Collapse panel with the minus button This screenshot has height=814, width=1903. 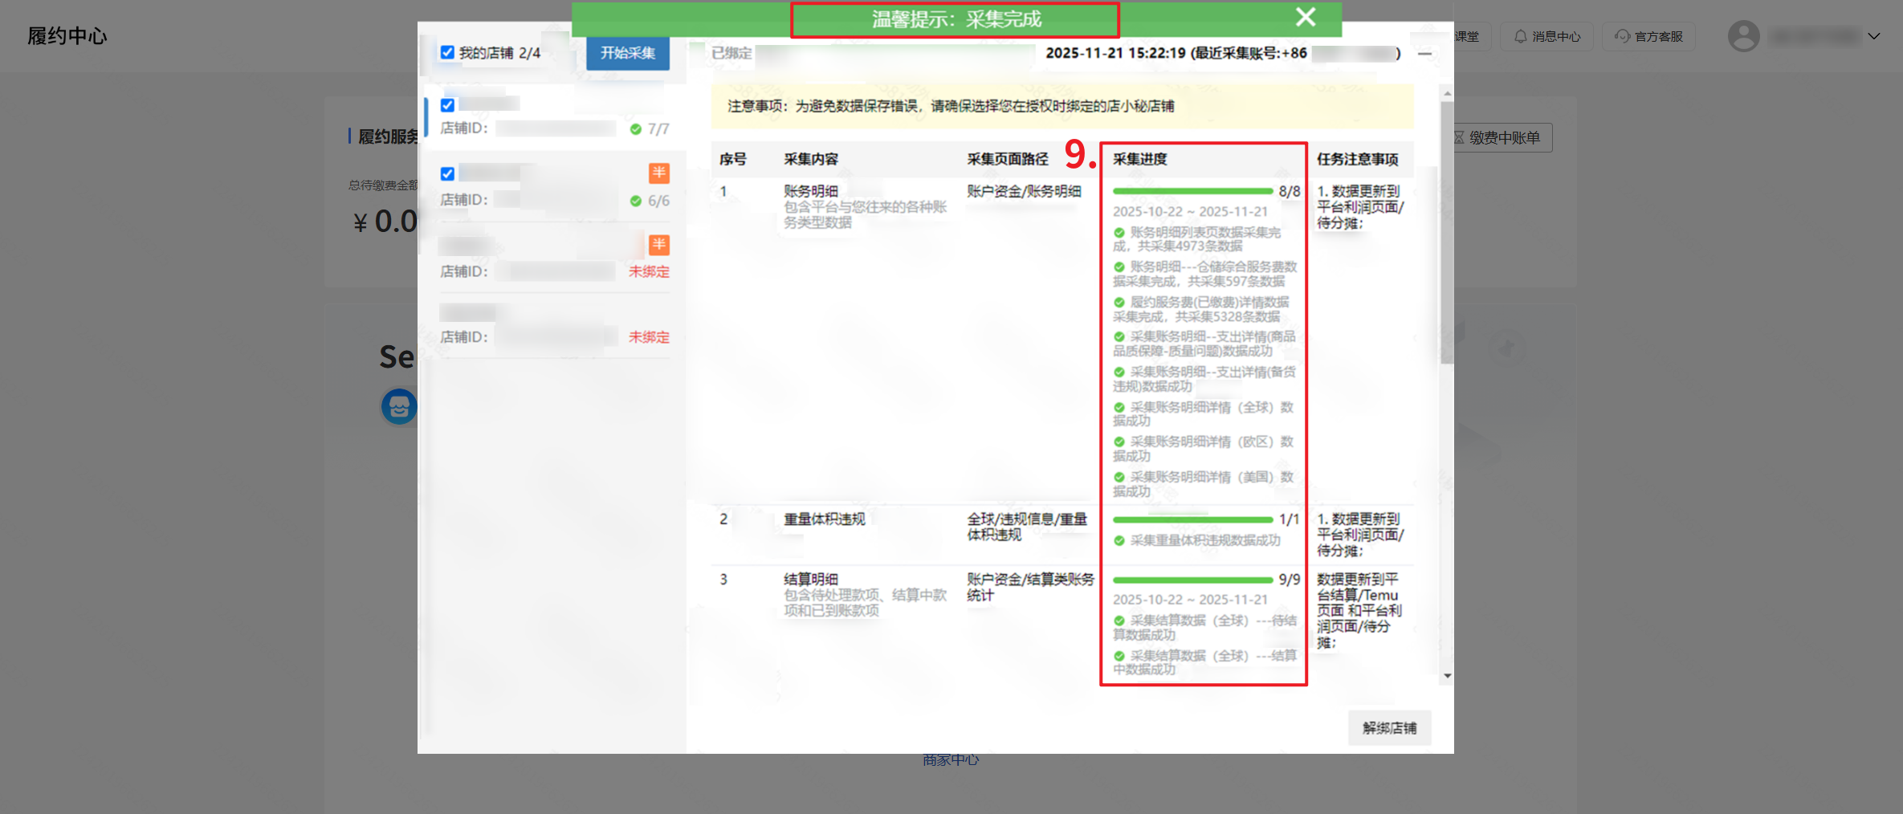pos(1424,54)
